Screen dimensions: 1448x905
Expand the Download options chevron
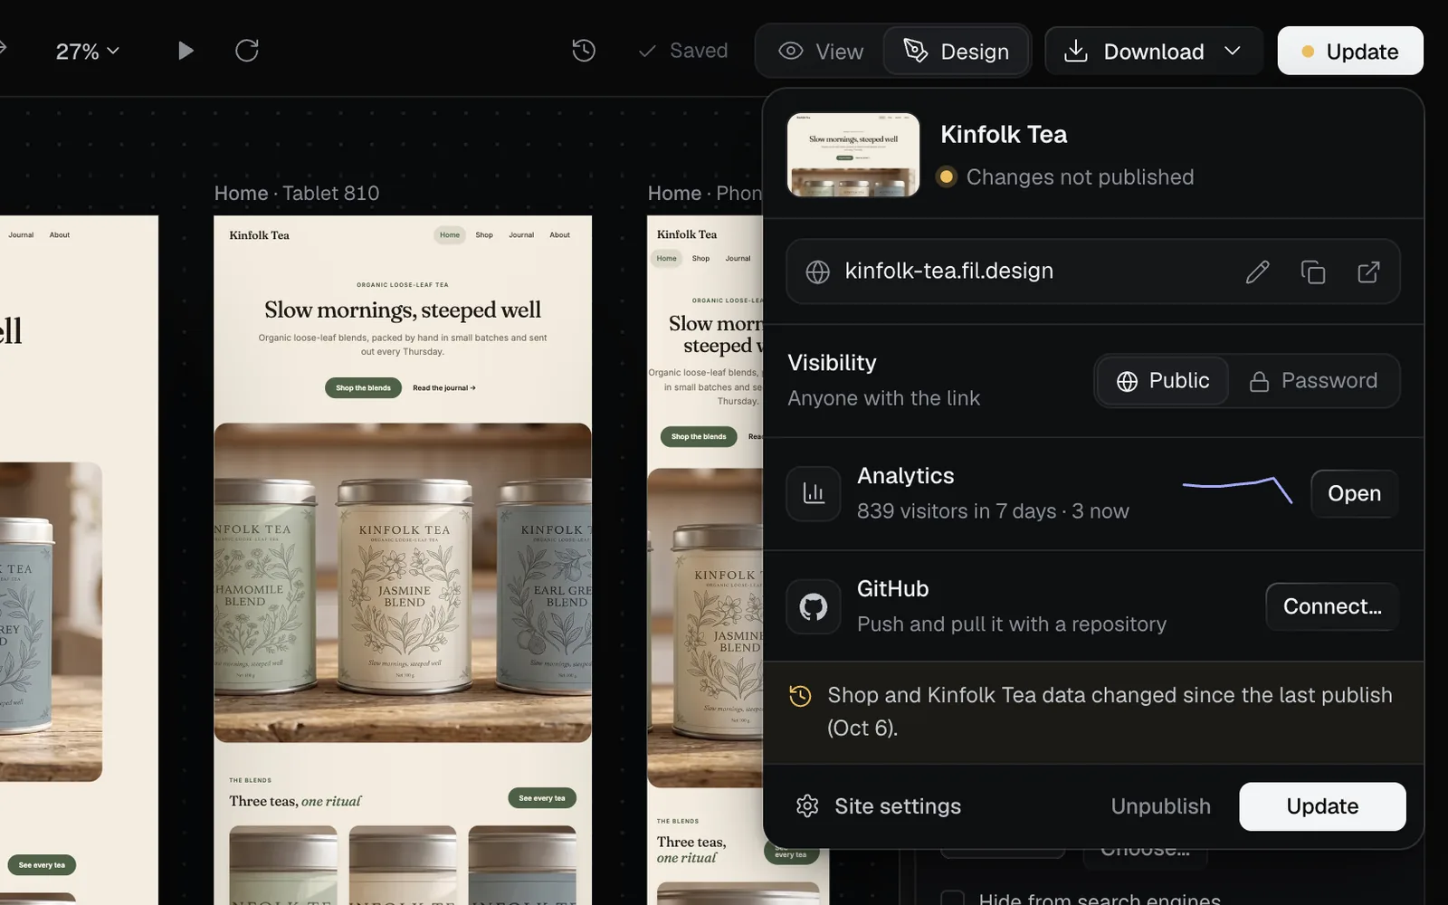point(1233,52)
